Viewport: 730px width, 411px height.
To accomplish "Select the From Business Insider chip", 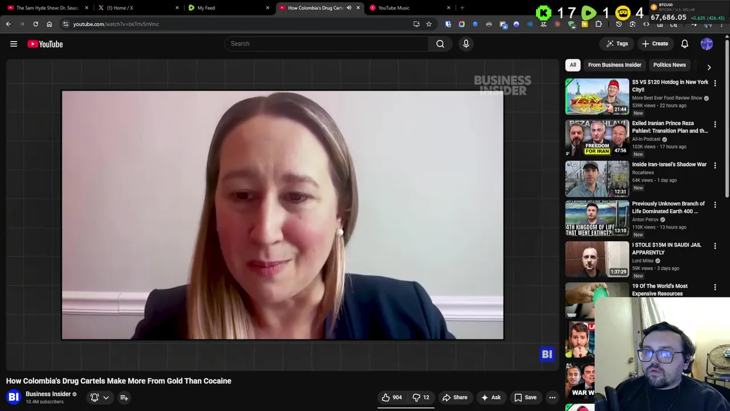I will [x=614, y=65].
